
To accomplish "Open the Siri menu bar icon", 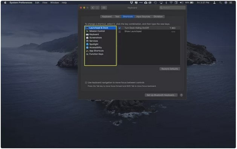I will (226, 3).
